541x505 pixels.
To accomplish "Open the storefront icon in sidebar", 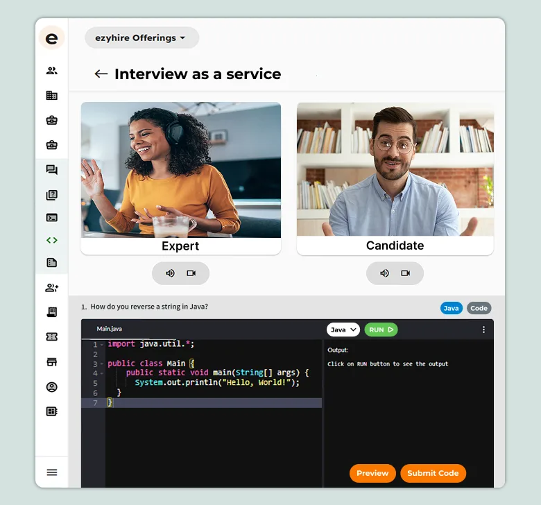I will [x=51, y=362].
